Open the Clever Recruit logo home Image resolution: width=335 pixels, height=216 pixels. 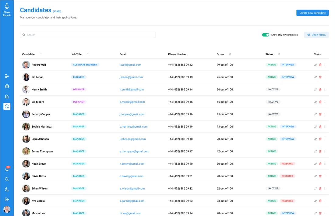pyautogui.click(x=7, y=10)
